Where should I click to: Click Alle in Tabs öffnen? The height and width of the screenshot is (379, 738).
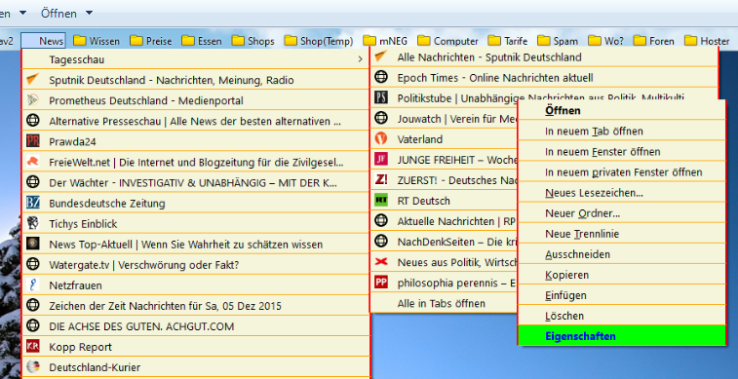coord(444,303)
